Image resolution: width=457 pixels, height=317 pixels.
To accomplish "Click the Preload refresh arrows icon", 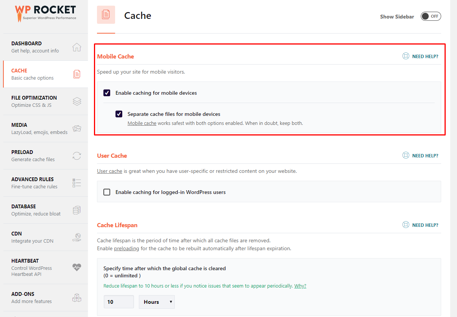I will (x=77, y=156).
